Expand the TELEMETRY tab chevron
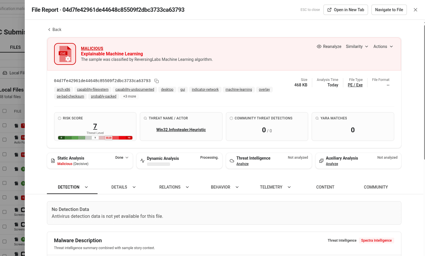Viewport: 425px width, 256px height. pyautogui.click(x=289, y=187)
